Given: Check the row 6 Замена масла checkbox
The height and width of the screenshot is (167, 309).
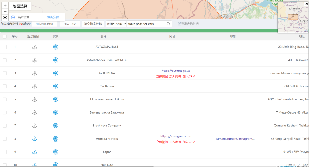Looking at the screenshot, I should click(x=5, y=112).
